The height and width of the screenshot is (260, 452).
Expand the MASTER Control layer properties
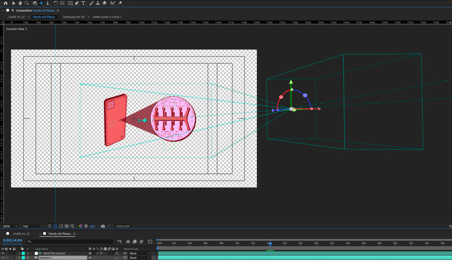[19, 253]
